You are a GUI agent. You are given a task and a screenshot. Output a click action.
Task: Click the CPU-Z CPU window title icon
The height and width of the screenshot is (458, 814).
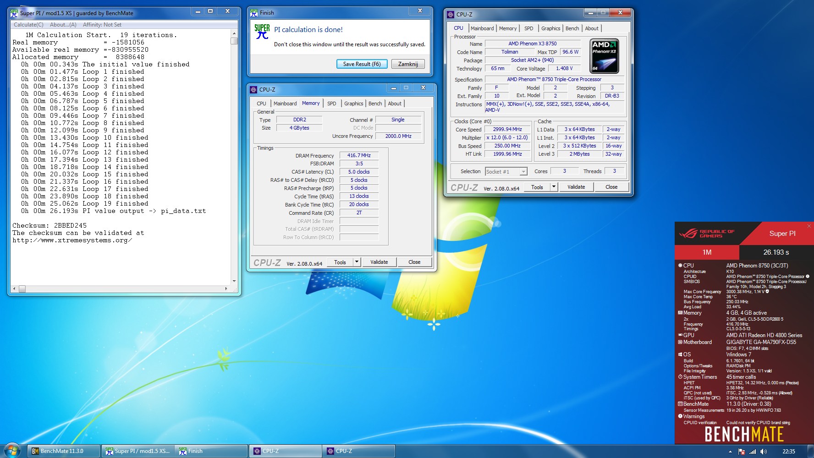[451, 14]
